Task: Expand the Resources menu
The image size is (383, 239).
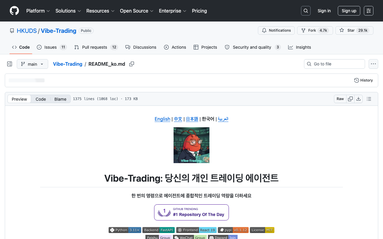Action: [100, 11]
